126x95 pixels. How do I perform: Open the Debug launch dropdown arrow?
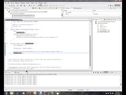[x=19, y=6]
